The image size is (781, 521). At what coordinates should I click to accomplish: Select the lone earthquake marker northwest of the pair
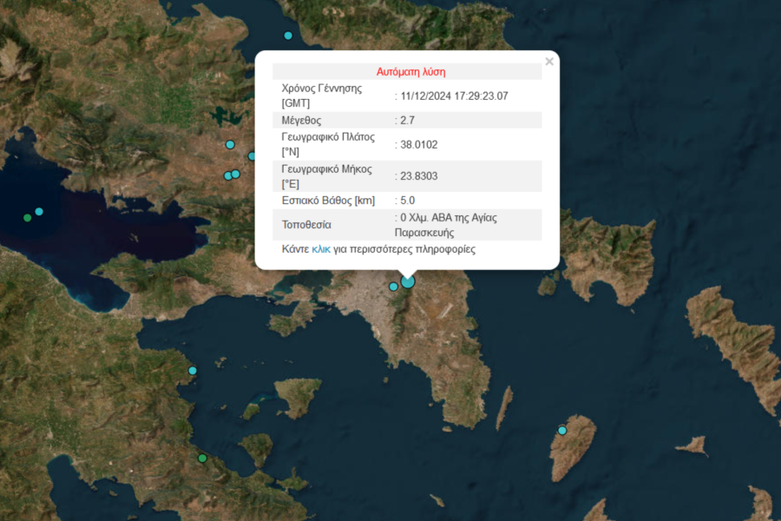(x=230, y=146)
